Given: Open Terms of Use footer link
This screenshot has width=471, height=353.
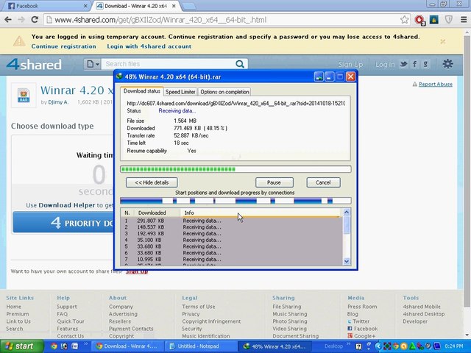Looking at the screenshot, I should 198,307.
